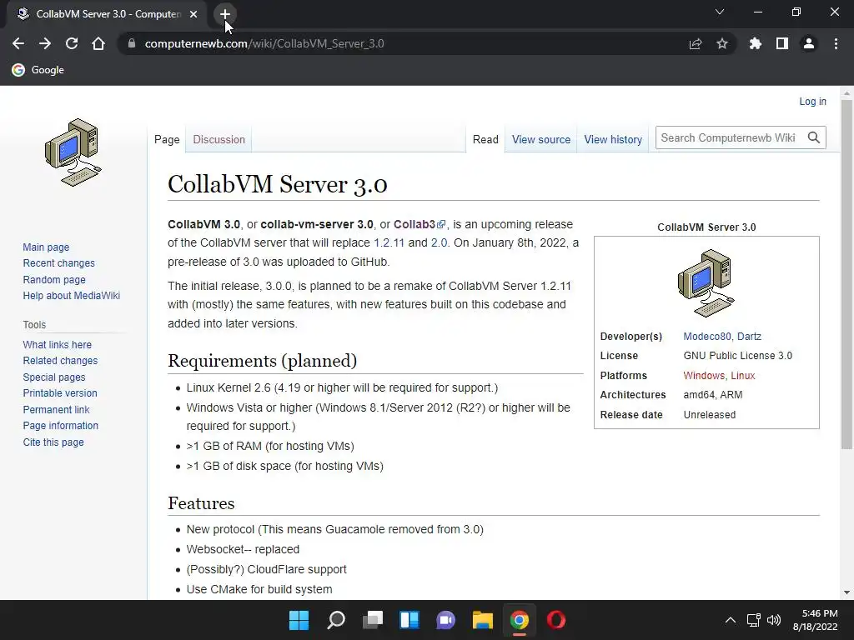Open the 2.0 version link

click(439, 242)
